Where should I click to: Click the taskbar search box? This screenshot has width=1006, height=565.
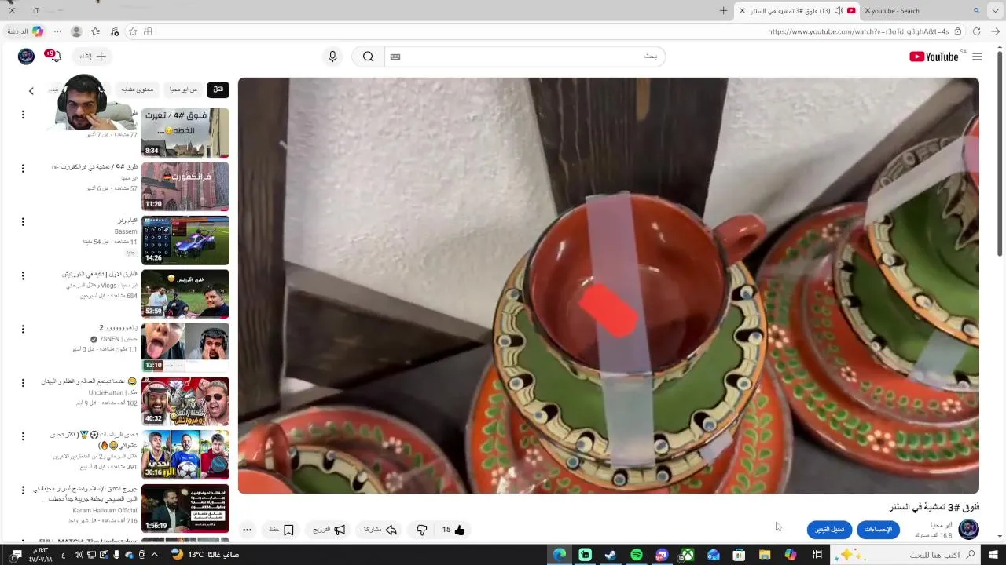tap(906, 555)
